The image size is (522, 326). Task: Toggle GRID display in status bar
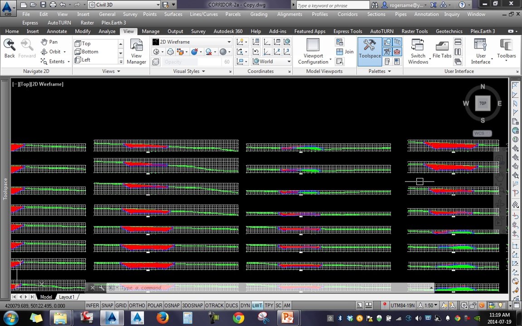[x=121, y=305]
